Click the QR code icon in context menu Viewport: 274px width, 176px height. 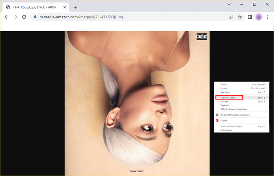coord(217,115)
